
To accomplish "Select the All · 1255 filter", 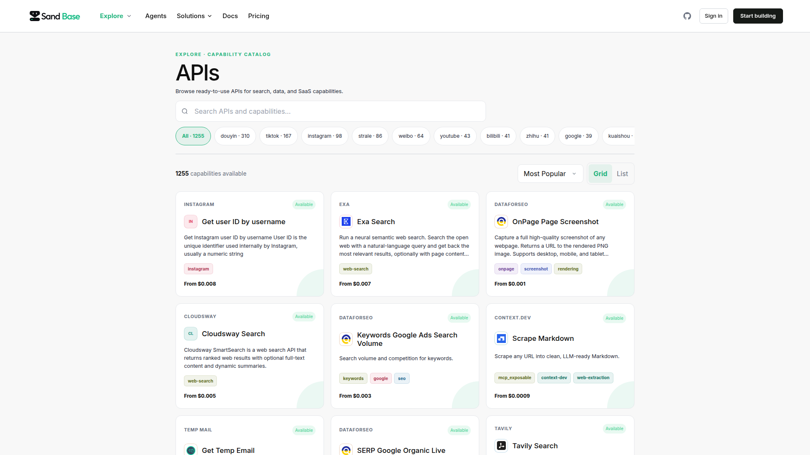I will (x=193, y=136).
